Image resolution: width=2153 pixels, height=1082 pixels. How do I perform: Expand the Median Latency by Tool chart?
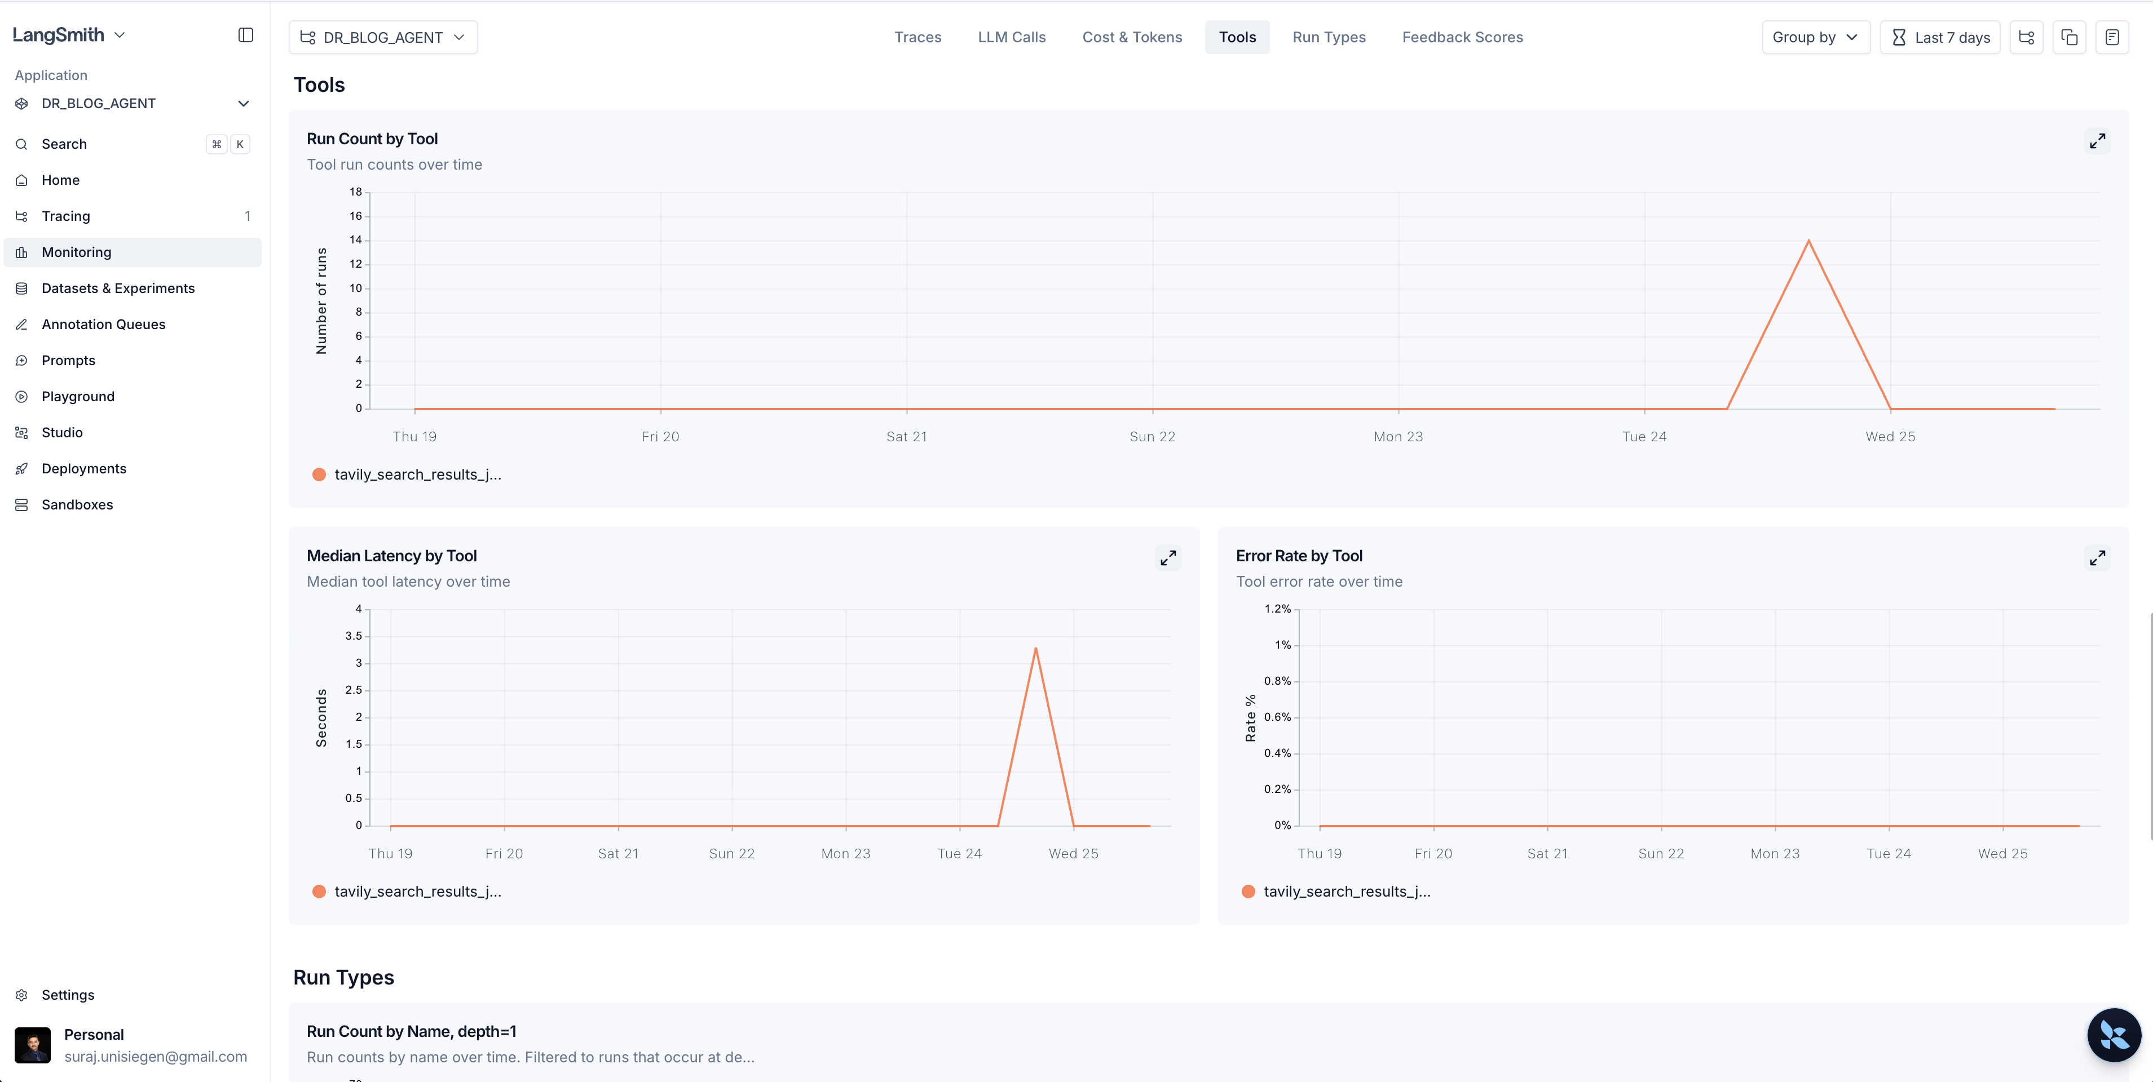point(1168,558)
